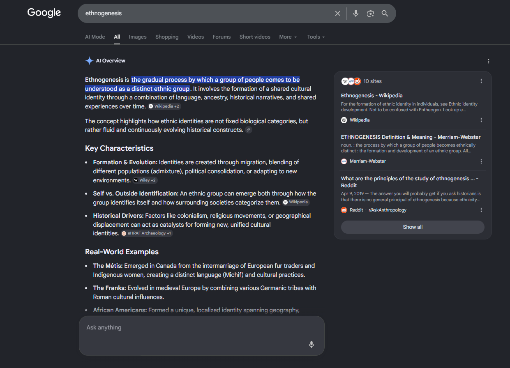Click the microphone in the Ask anything box
The width and height of the screenshot is (510, 368).
tap(312, 344)
